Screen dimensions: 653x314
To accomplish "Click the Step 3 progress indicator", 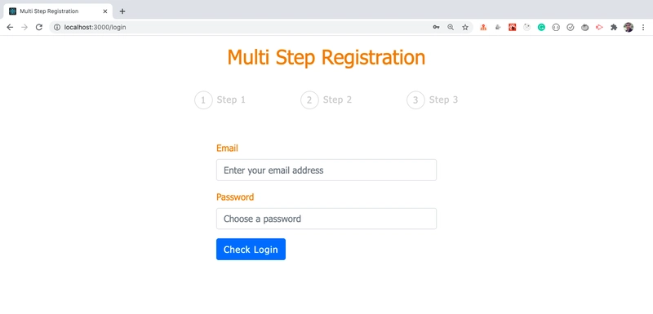I will pyautogui.click(x=433, y=100).
